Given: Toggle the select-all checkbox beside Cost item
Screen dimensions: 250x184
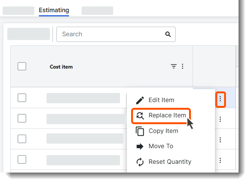Looking at the screenshot, I should [22, 66].
